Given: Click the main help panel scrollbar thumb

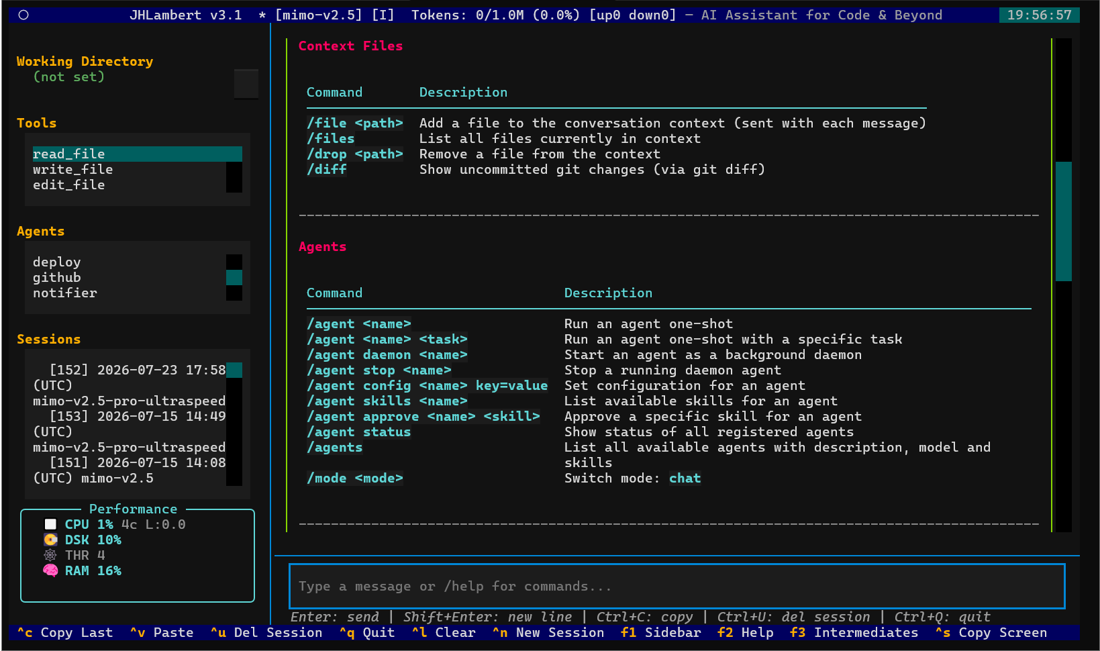Looking at the screenshot, I should click(x=1064, y=221).
